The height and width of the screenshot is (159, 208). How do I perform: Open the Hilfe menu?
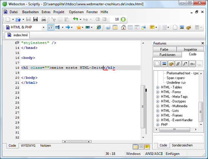click(104, 12)
